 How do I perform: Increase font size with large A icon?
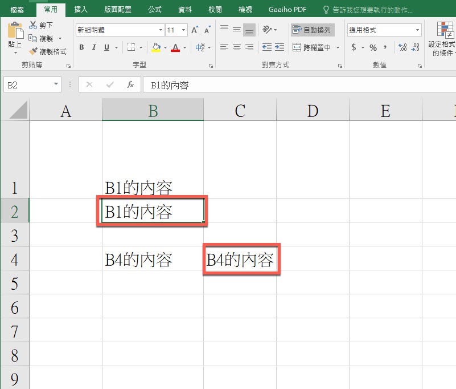coord(195,30)
